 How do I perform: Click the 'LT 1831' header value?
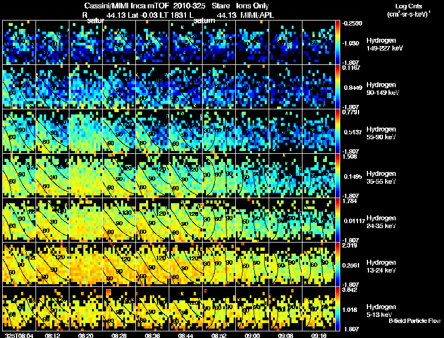[174, 15]
